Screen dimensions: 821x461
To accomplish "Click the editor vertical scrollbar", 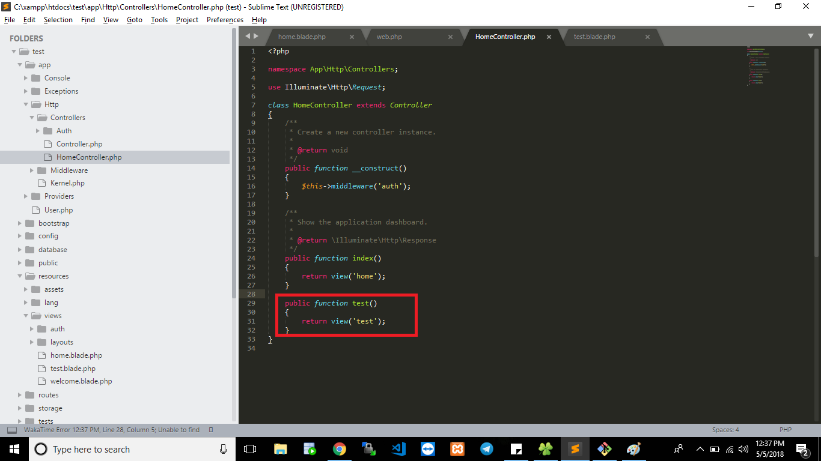I will (817, 151).
